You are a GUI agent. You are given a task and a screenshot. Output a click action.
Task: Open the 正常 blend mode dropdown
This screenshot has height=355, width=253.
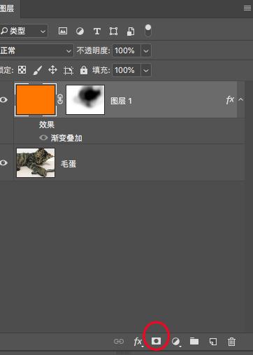[36, 50]
